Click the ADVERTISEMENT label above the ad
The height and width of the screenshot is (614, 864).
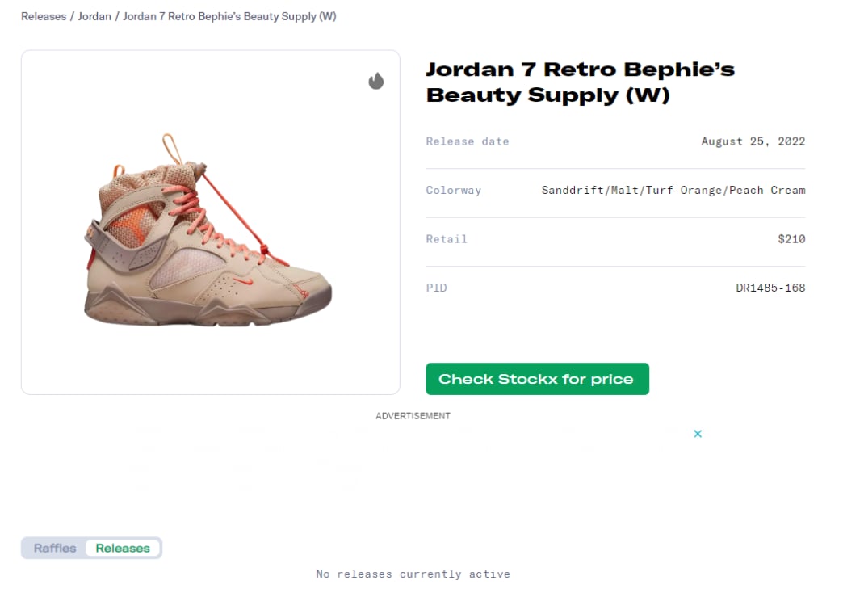413,416
